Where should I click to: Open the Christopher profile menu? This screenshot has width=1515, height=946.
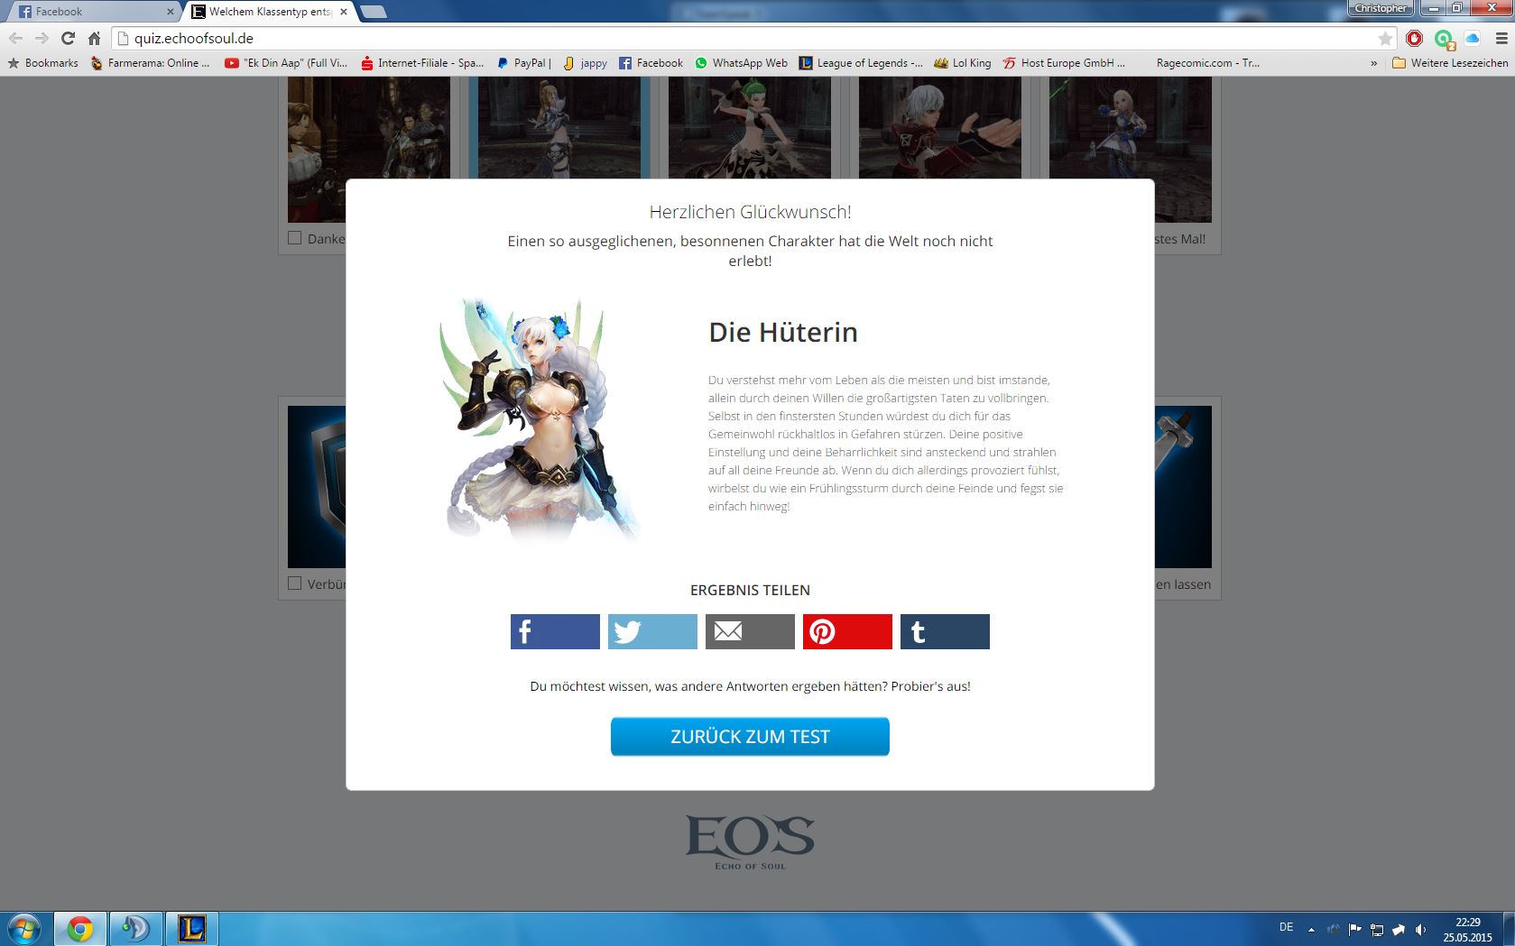(1381, 8)
